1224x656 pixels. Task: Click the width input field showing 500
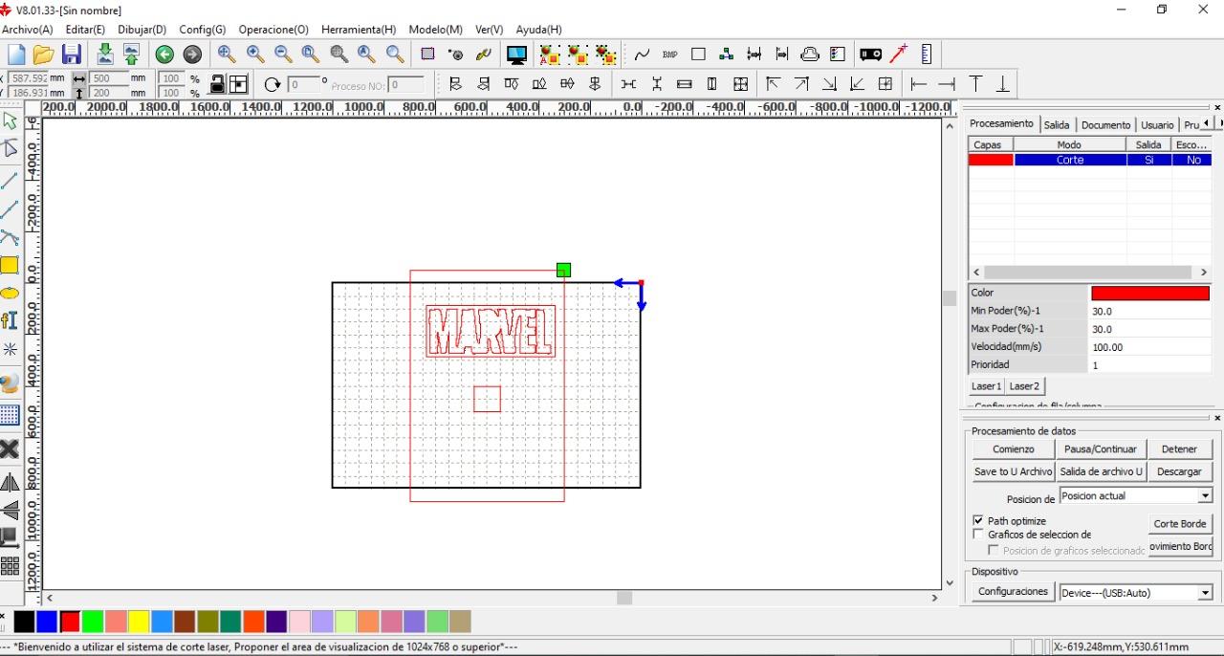[108, 78]
